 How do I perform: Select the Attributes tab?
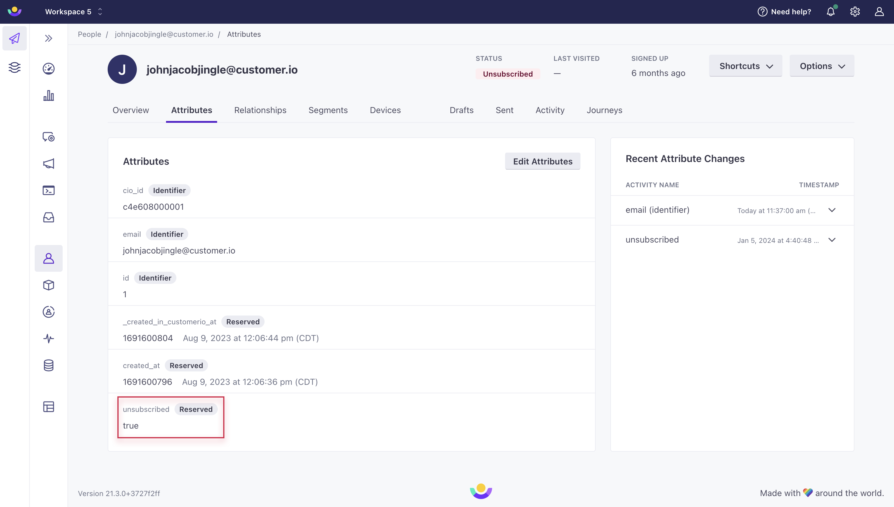[192, 110]
